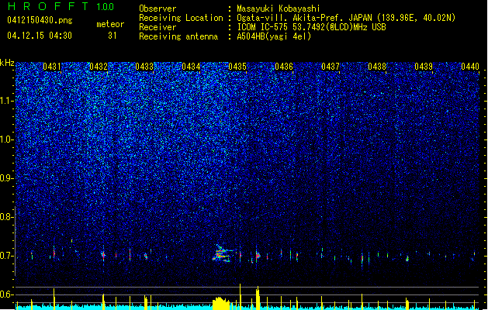Click the 0438 time marker

point(377,66)
